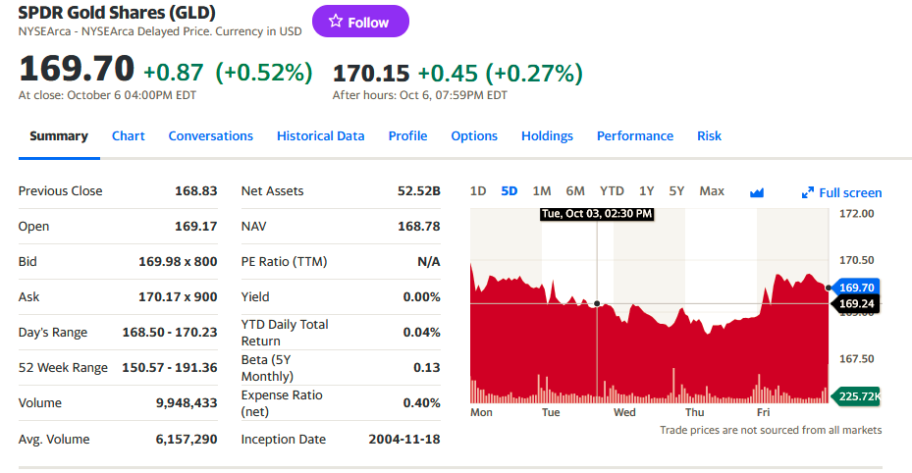Image resolution: width=912 pixels, height=473 pixels.
Task: Select the 1M chart range
Action: [542, 191]
